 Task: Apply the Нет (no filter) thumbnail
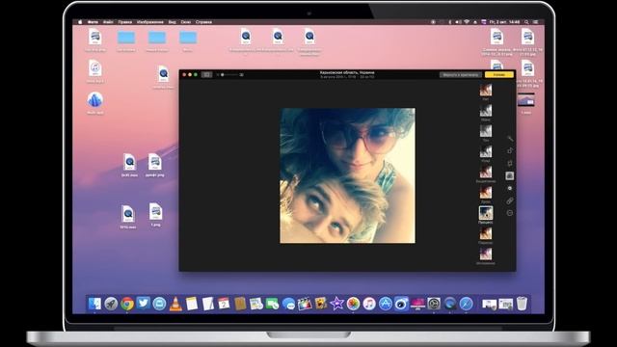click(x=486, y=90)
